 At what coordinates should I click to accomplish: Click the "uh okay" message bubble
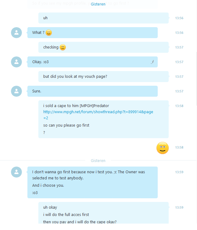104,213
